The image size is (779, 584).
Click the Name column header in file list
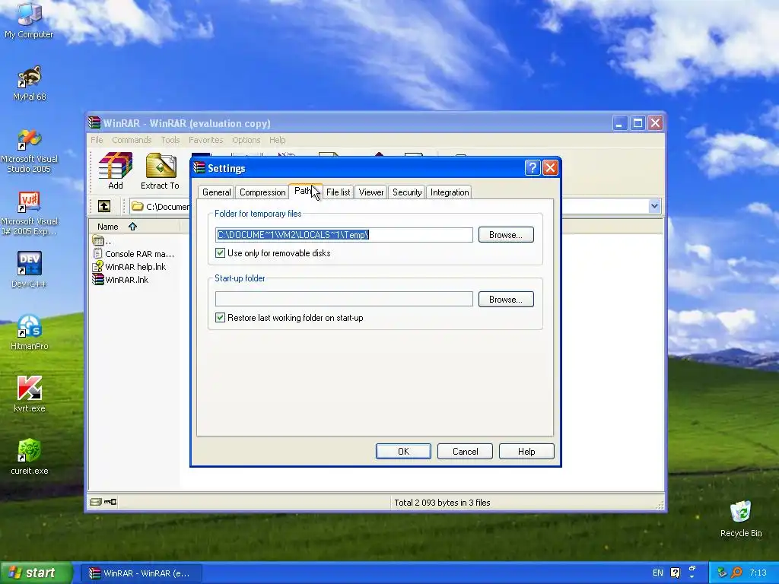click(134, 227)
